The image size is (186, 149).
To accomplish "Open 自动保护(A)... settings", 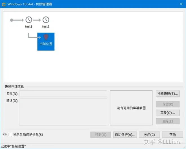I will 125,135.
